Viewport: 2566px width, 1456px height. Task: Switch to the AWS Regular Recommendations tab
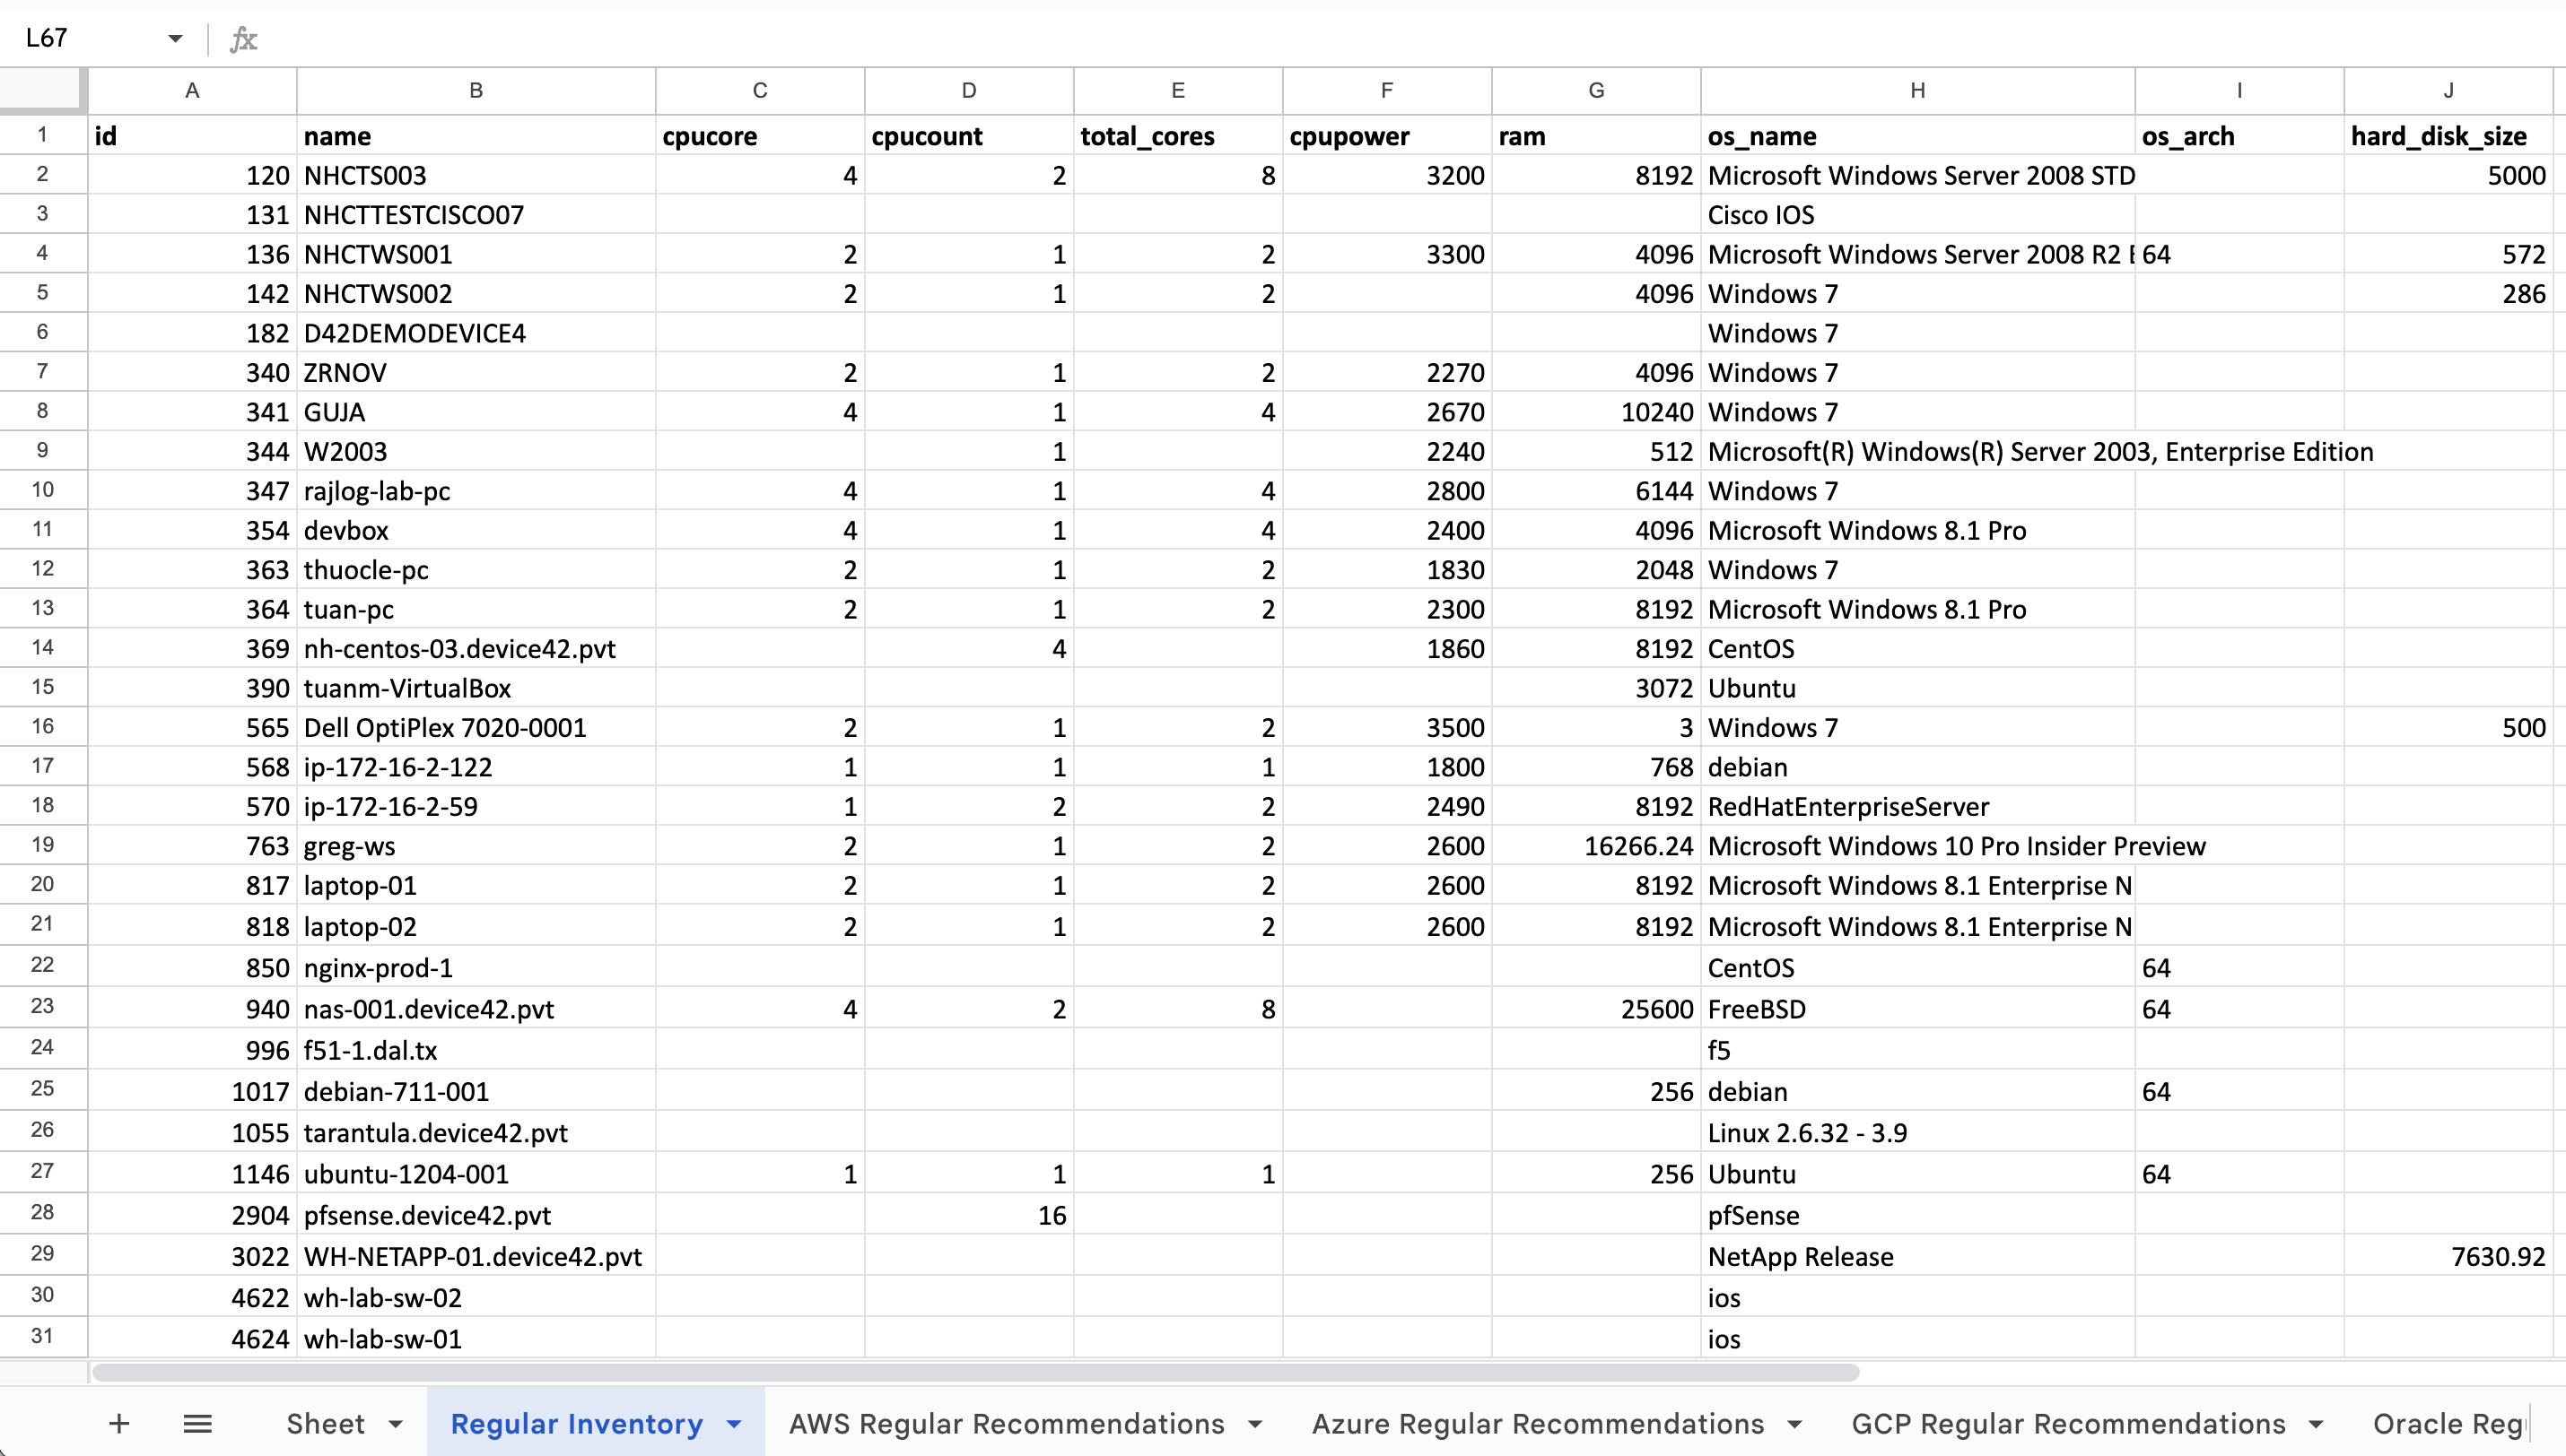[x=1007, y=1423]
